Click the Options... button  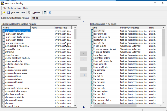point(37,13)
